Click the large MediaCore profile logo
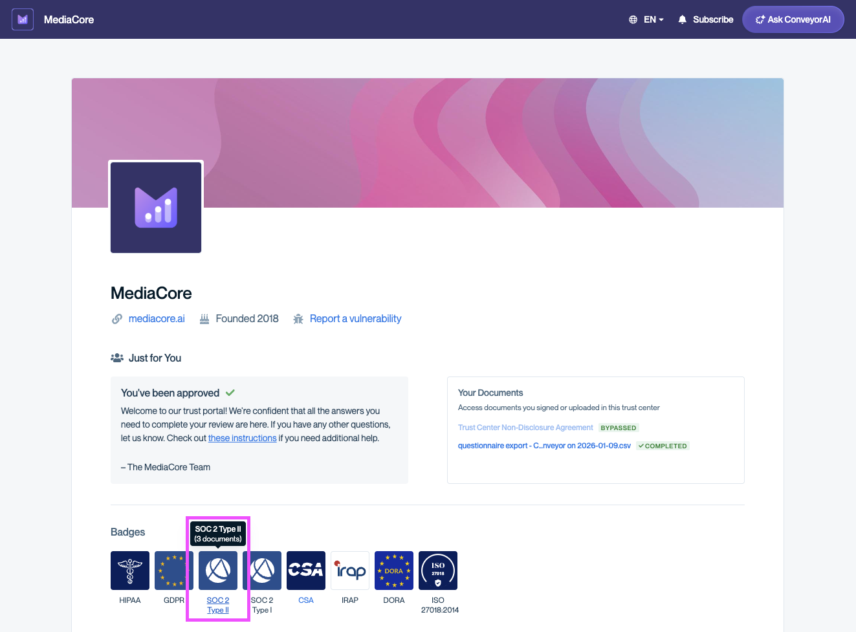 click(156, 208)
